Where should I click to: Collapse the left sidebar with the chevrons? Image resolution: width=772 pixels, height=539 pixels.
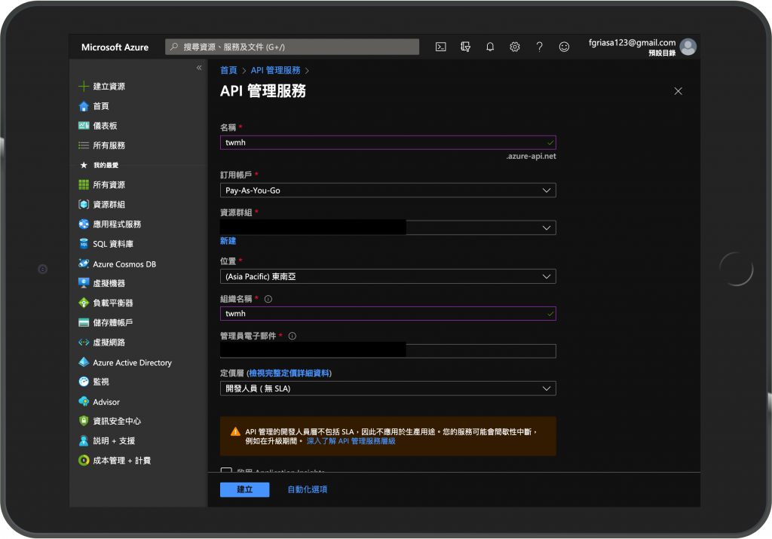coord(199,68)
